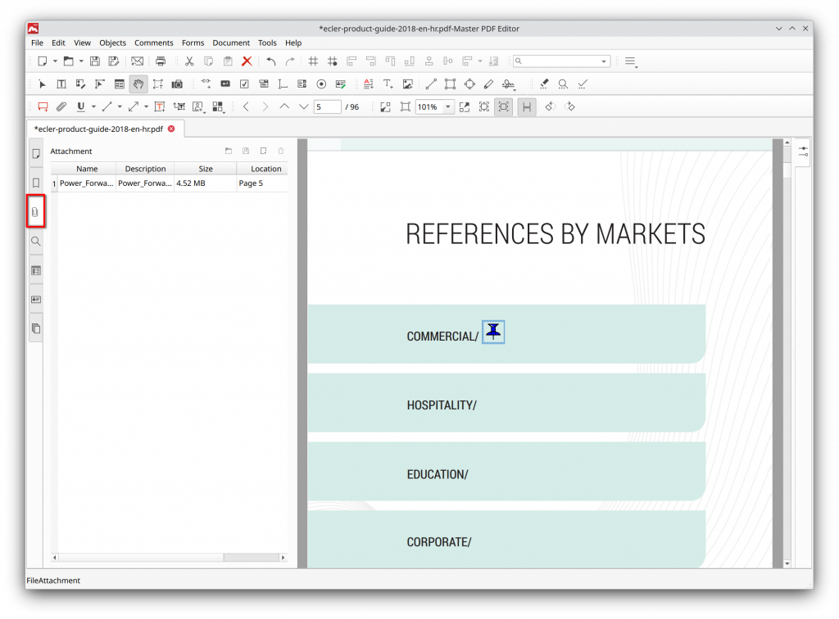This screenshot has width=839, height=619.
Task: Select the ecler-product-guide-2018-en-hr.pdf tab
Action: [x=98, y=129]
